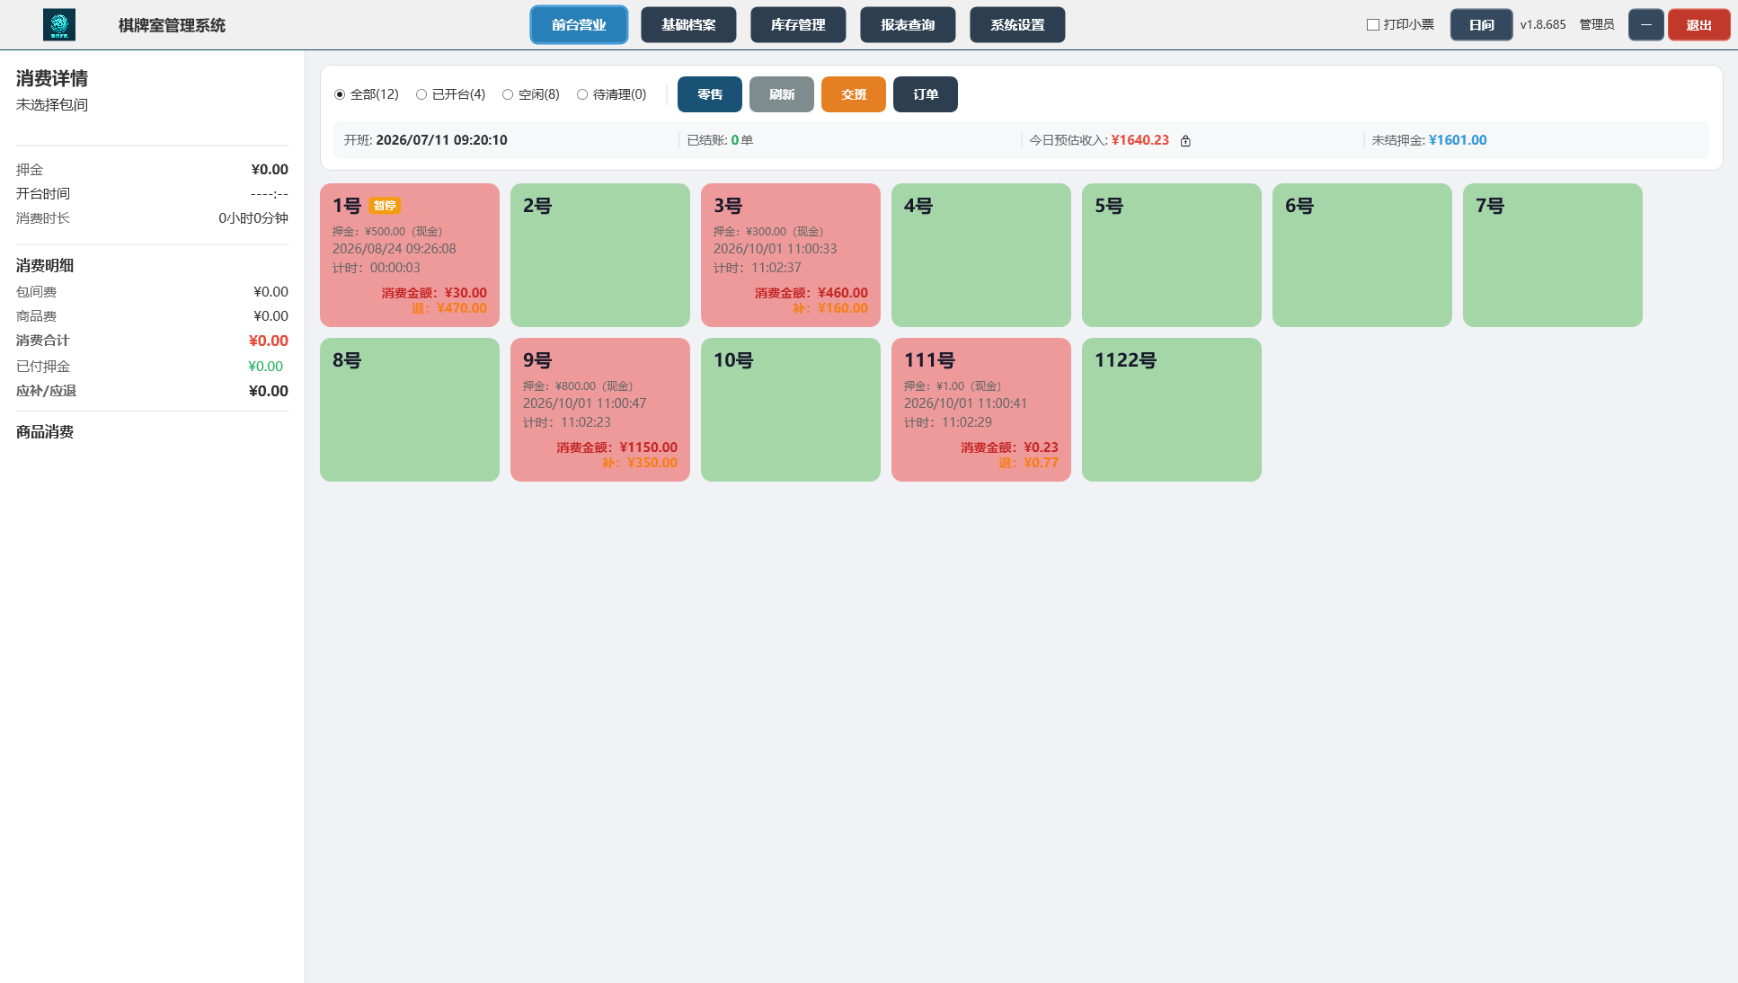Select occupied room card 9号
1738x983 pixels.
(x=600, y=410)
